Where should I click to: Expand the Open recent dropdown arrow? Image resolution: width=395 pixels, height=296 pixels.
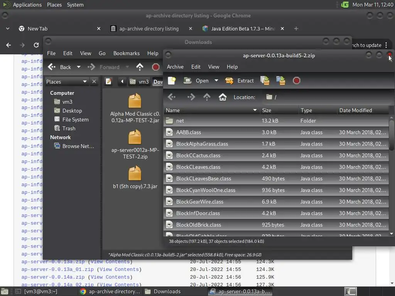[x=216, y=81]
